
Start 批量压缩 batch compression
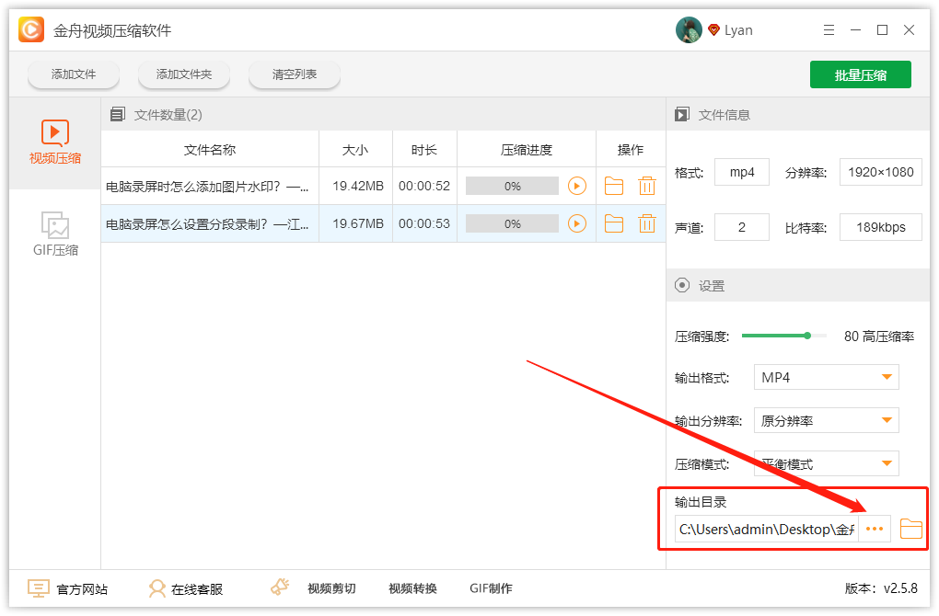click(x=861, y=74)
